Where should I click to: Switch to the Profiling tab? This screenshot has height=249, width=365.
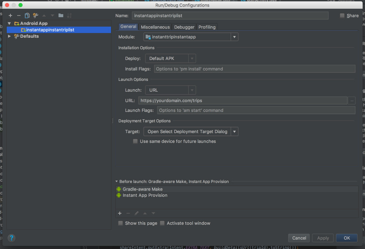pyautogui.click(x=207, y=27)
